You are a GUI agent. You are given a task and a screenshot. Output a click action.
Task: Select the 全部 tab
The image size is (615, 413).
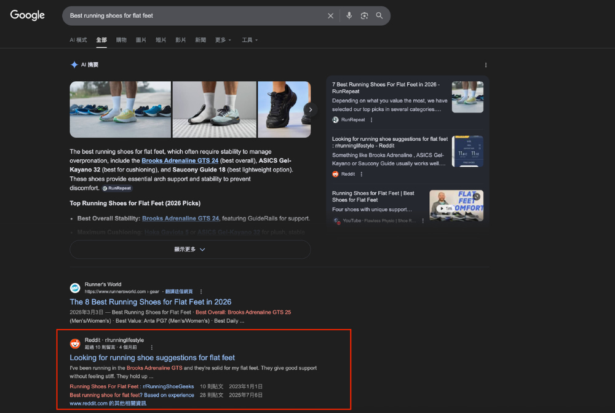click(101, 40)
